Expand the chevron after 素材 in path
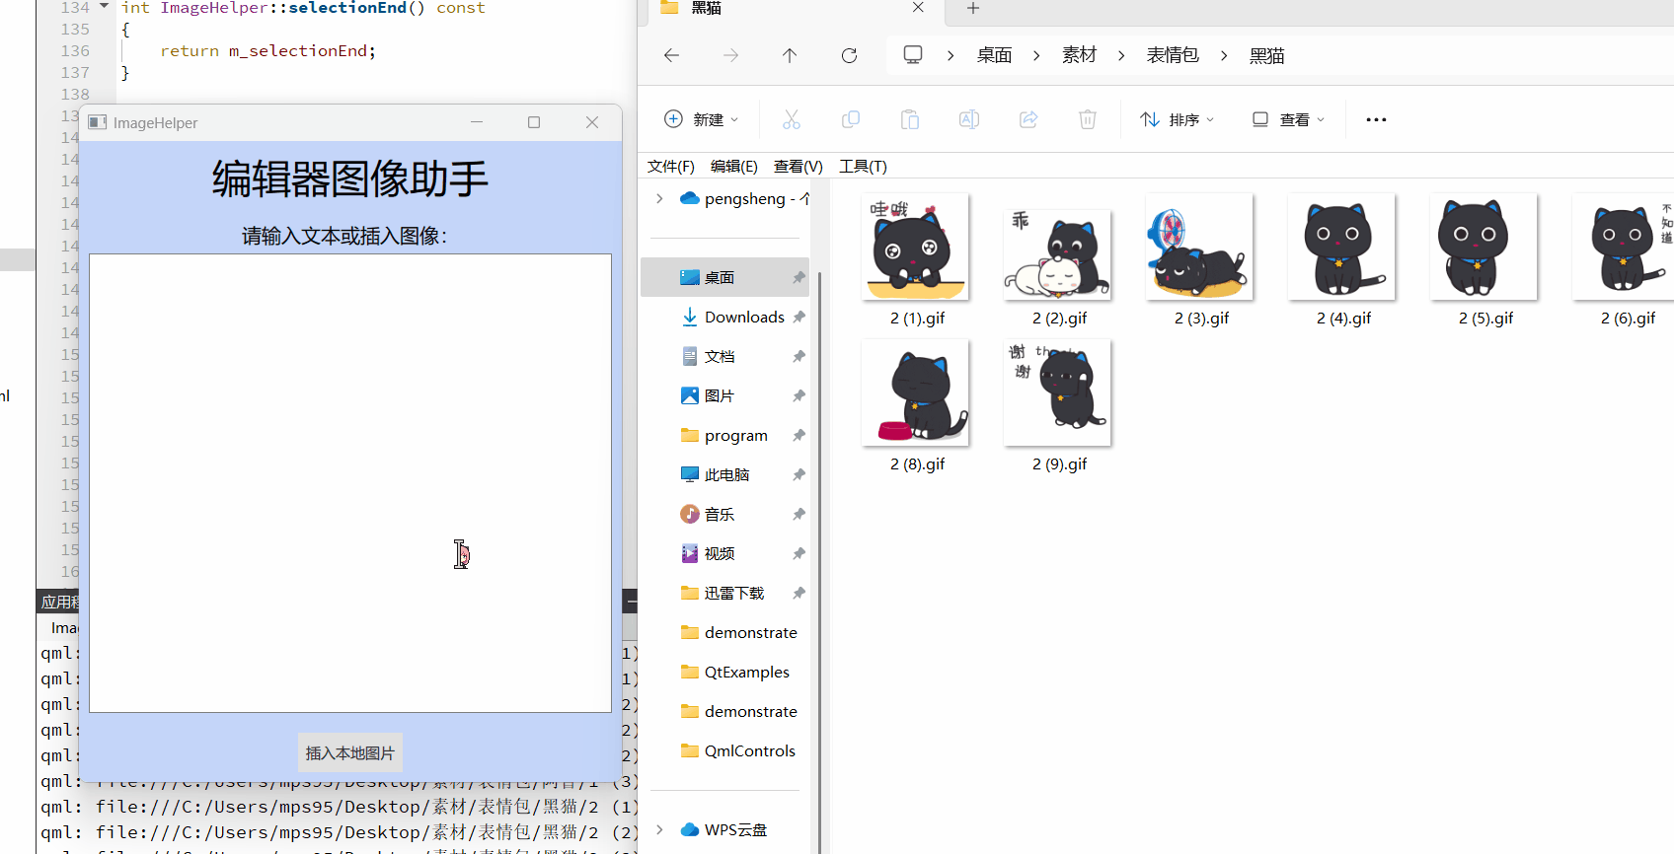Image resolution: width=1674 pixels, height=854 pixels. [x=1121, y=55]
